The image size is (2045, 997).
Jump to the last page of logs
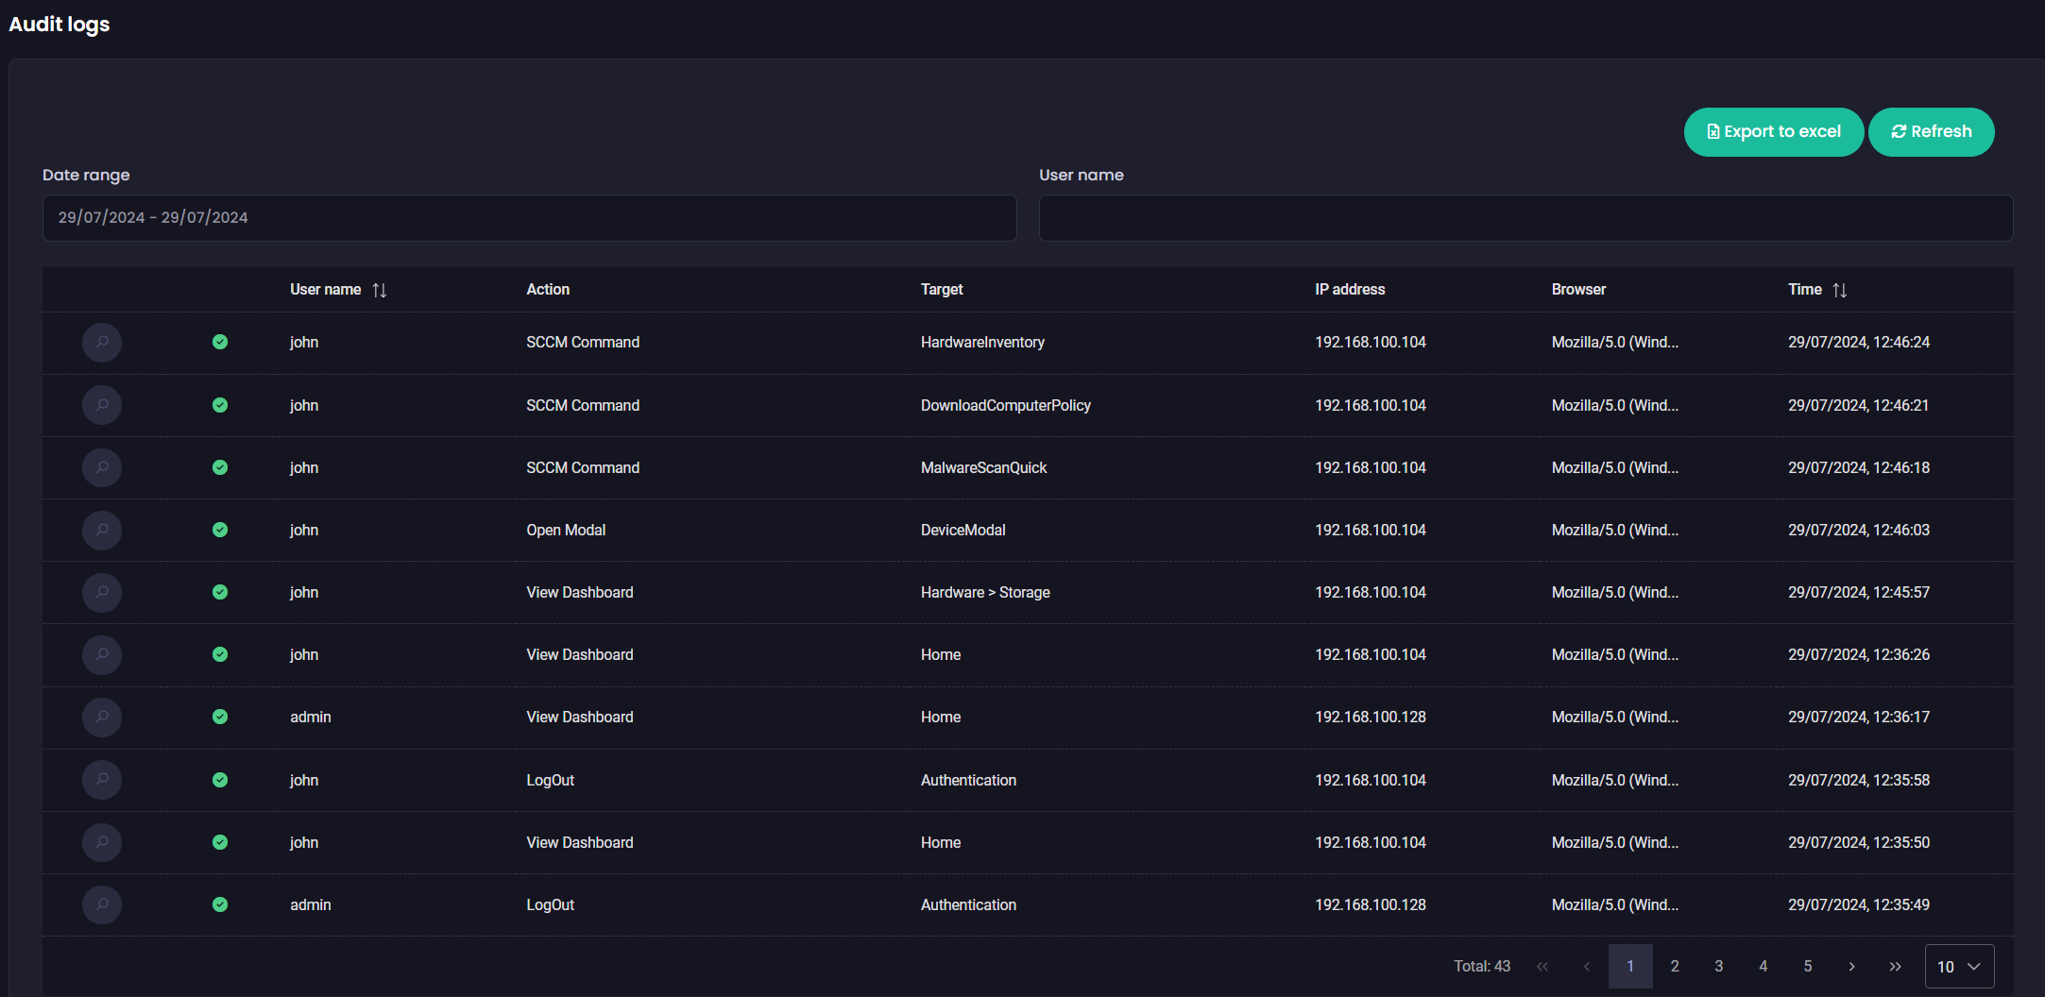[x=1895, y=966]
